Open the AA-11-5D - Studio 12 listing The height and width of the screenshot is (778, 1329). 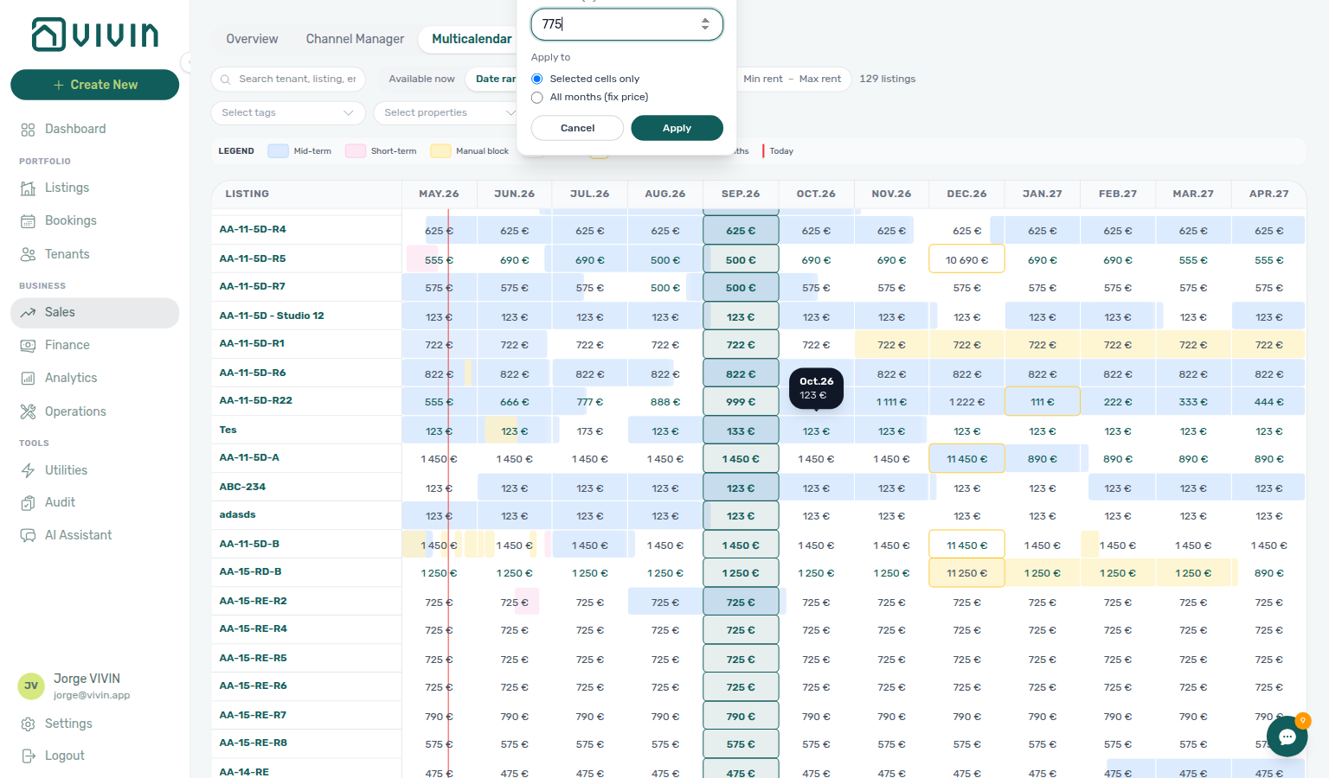click(x=272, y=316)
